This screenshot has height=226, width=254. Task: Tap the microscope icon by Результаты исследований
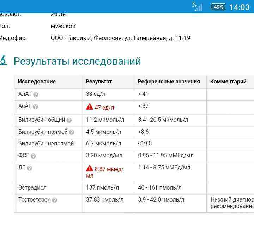coord(4,60)
